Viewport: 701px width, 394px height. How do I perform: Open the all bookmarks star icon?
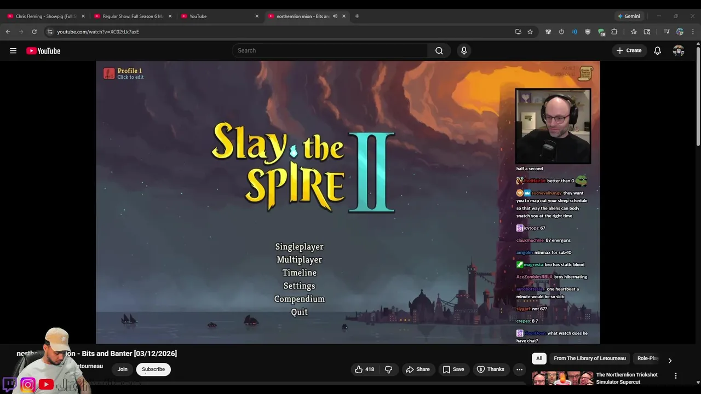point(634,32)
